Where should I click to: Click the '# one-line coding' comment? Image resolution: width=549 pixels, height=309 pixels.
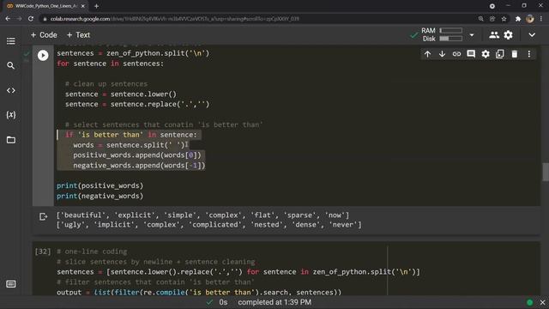[x=92, y=251]
